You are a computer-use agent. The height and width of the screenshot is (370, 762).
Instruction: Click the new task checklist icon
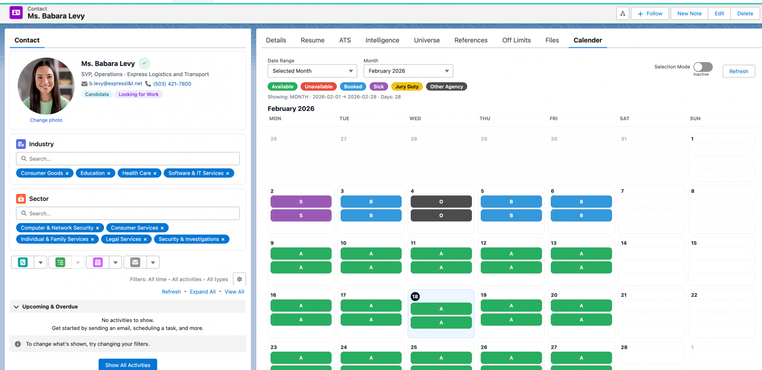point(60,262)
